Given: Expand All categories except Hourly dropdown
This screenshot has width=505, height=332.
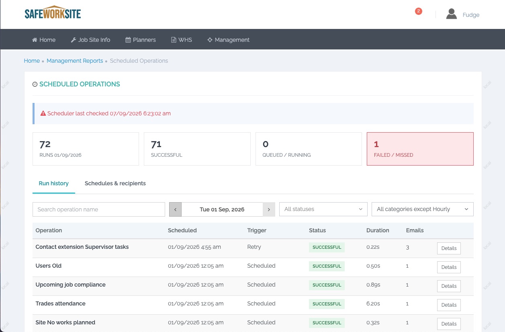Looking at the screenshot, I should coord(423,209).
